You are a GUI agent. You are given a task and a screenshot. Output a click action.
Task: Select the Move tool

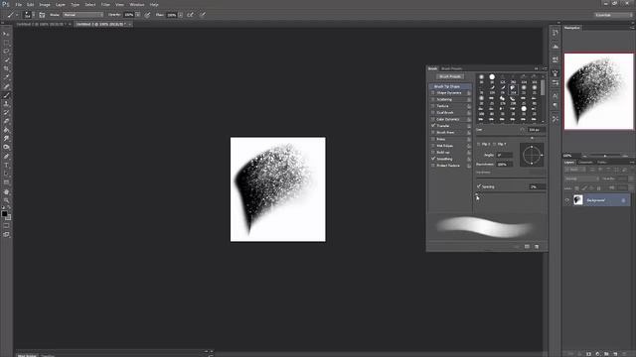(x=6, y=34)
